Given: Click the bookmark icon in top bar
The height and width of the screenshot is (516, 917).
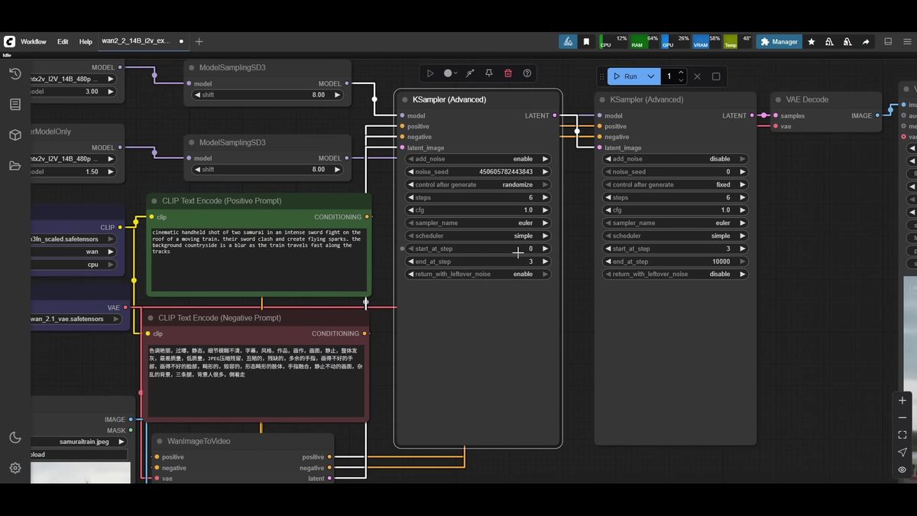Looking at the screenshot, I should (x=586, y=41).
